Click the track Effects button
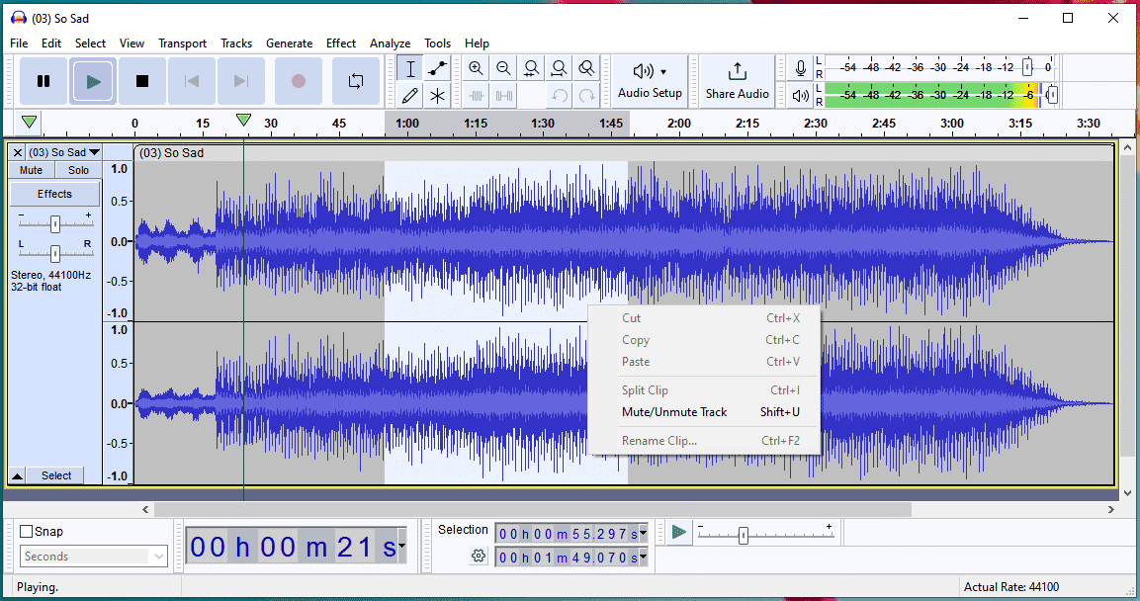Image resolution: width=1140 pixels, height=601 pixels. pos(55,194)
